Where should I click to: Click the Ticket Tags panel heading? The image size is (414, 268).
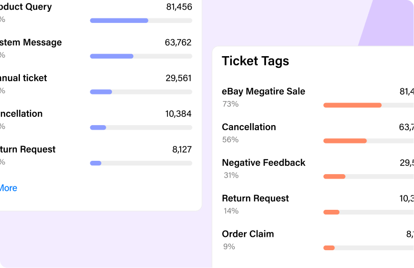tap(255, 61)
